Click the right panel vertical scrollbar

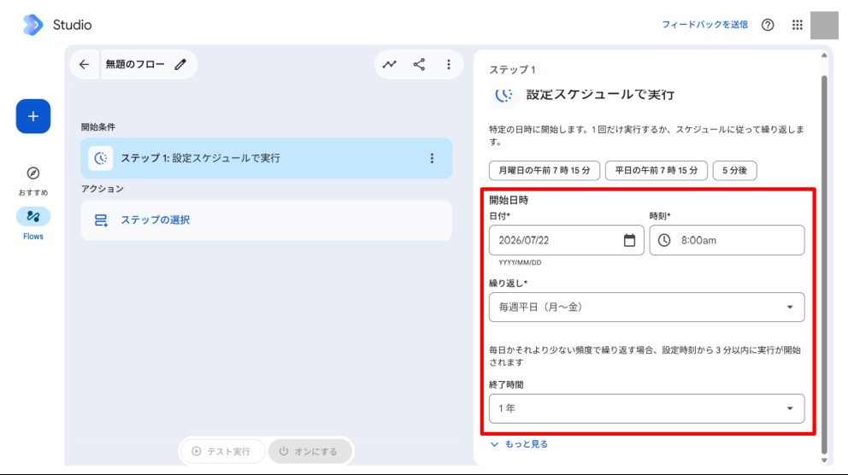pyautogui.click(x=824, y=265)
